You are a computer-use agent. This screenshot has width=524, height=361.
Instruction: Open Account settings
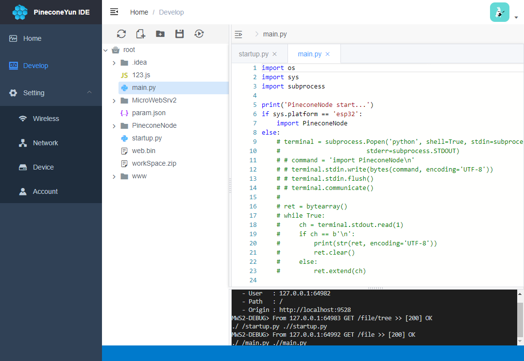click(x=51, y=191)
